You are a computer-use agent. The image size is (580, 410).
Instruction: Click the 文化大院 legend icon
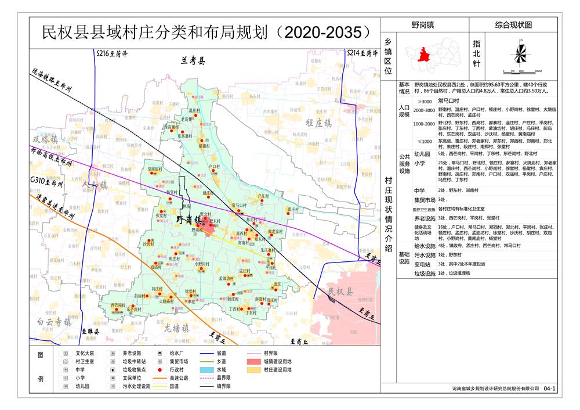tap(66, 353)
